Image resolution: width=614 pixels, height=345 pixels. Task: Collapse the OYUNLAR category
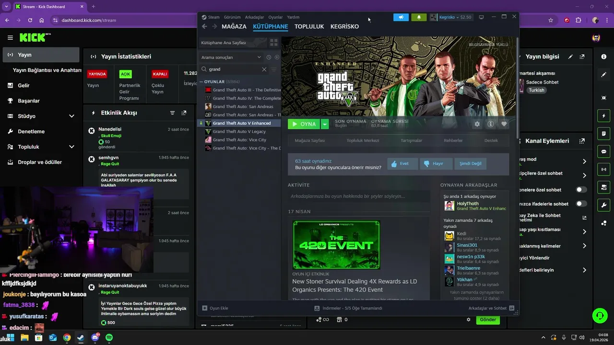pos(201,82)
